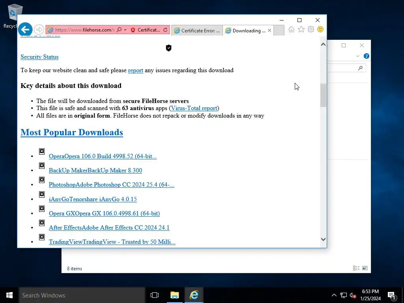
Task: Click the muted volume tray icon
Action: [x=353, y=295]
